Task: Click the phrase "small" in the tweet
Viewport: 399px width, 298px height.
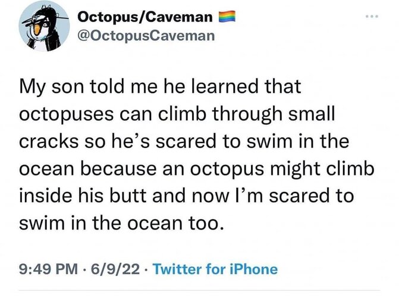Action: pos(325,114)
